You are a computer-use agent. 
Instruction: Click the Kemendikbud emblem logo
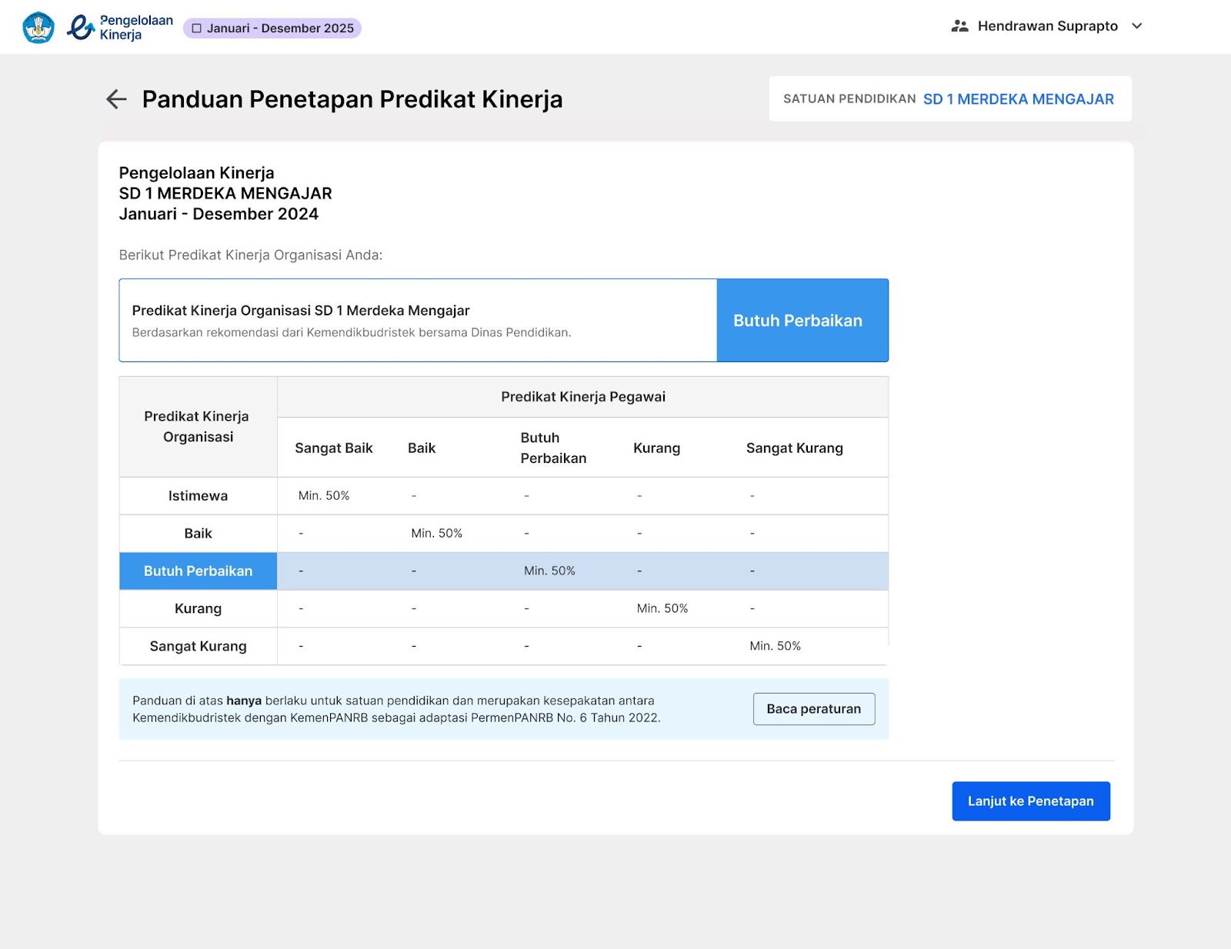pyautogui.click(x=38, y=28)
